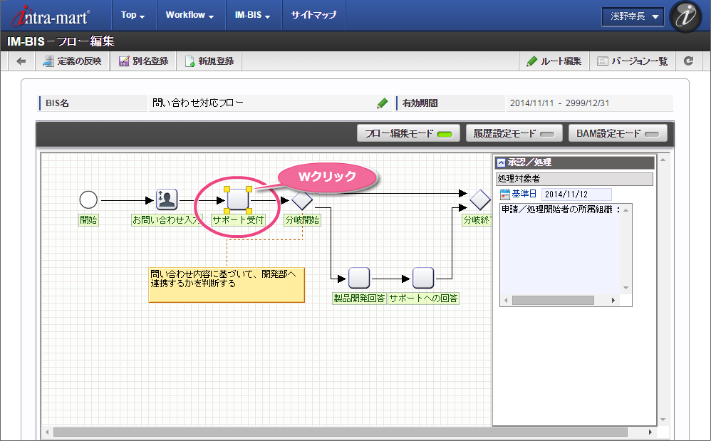This screenshot has height=441, width=711.
Task: Collapse the 承認／処理 panel
Action: 501,162
